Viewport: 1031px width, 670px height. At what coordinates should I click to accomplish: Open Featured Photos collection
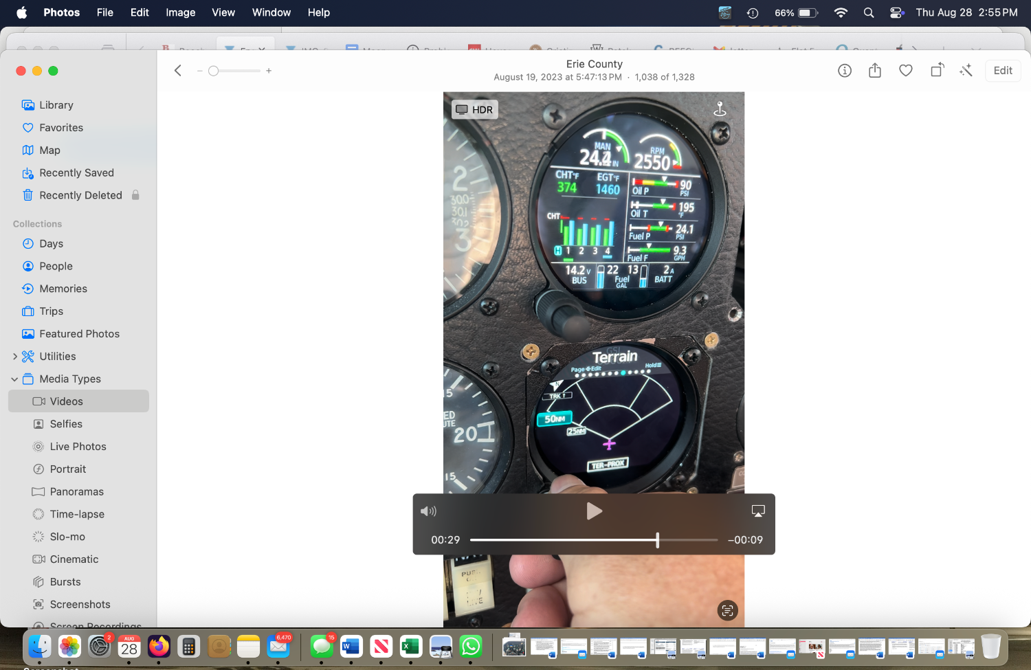(x=79, y=334)
